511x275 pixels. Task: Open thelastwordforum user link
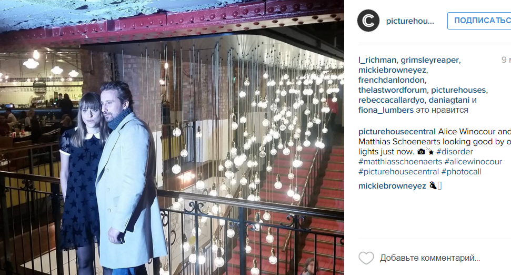click(x=393, y=90)
